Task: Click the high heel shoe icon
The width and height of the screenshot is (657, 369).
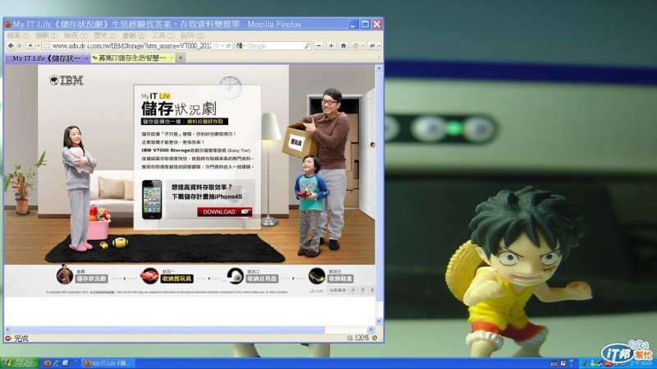Action: (317, 276)
